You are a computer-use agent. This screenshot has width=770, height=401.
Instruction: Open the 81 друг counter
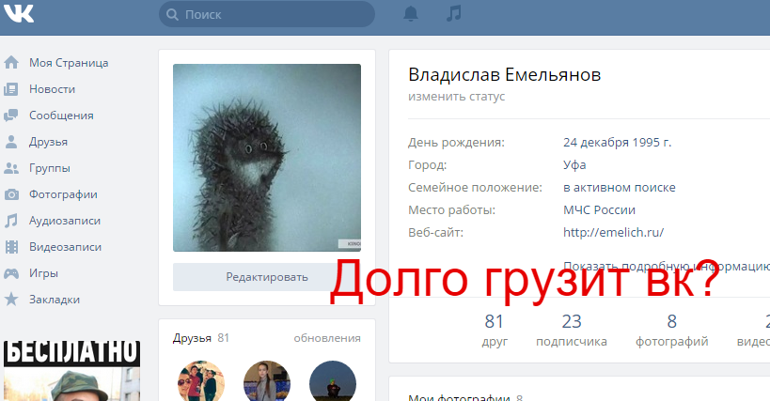pos(495,331)
